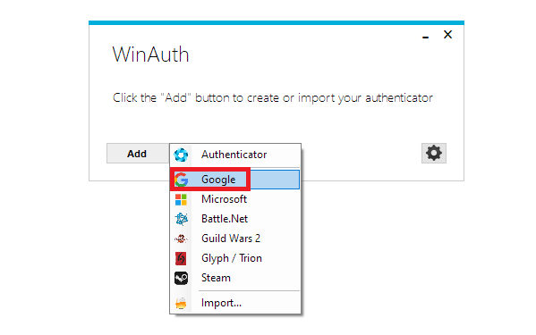Click the orange Import icon
The image size is (536, 335).
click(181, 303)
